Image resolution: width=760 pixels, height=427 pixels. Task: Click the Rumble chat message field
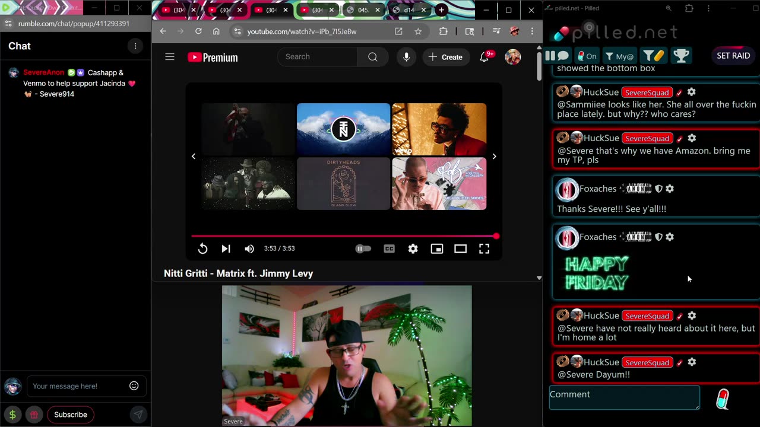click(77, 386)
